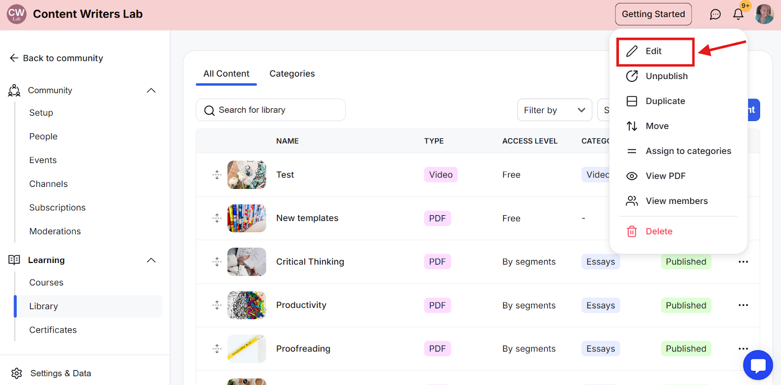Image resolution: width=781 pixels, height=385 pixels.
Task: Open three-dot menu for Critical Thinking
Action: [743, 262]
